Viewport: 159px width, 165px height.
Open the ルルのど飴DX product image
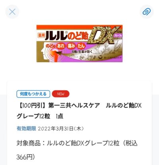point(79,43)
